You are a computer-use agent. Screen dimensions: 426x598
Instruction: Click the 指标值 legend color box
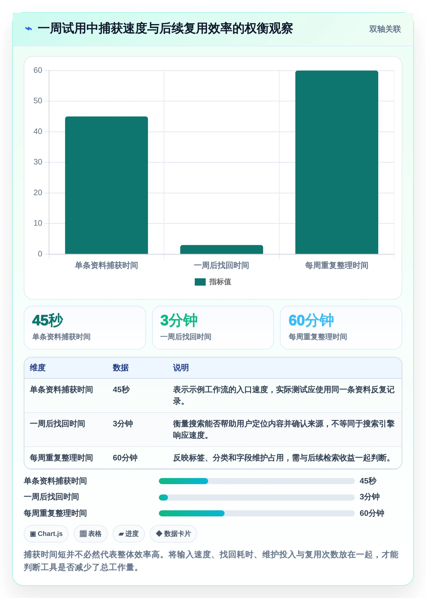point(200,282)
